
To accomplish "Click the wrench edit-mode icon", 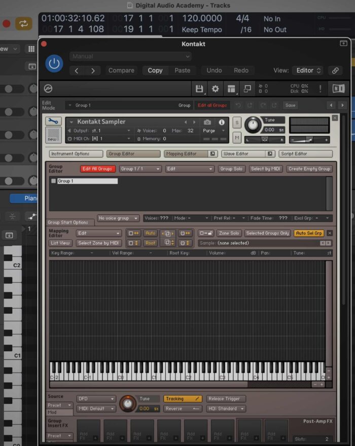I will point(53,121).
